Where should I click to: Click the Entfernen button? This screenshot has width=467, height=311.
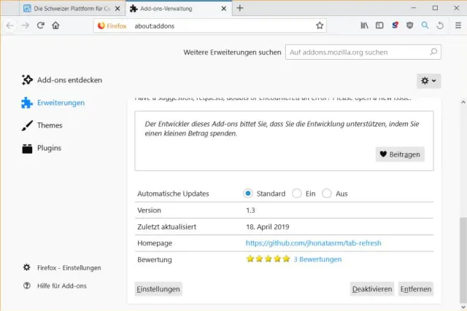(x=416, y=289)
